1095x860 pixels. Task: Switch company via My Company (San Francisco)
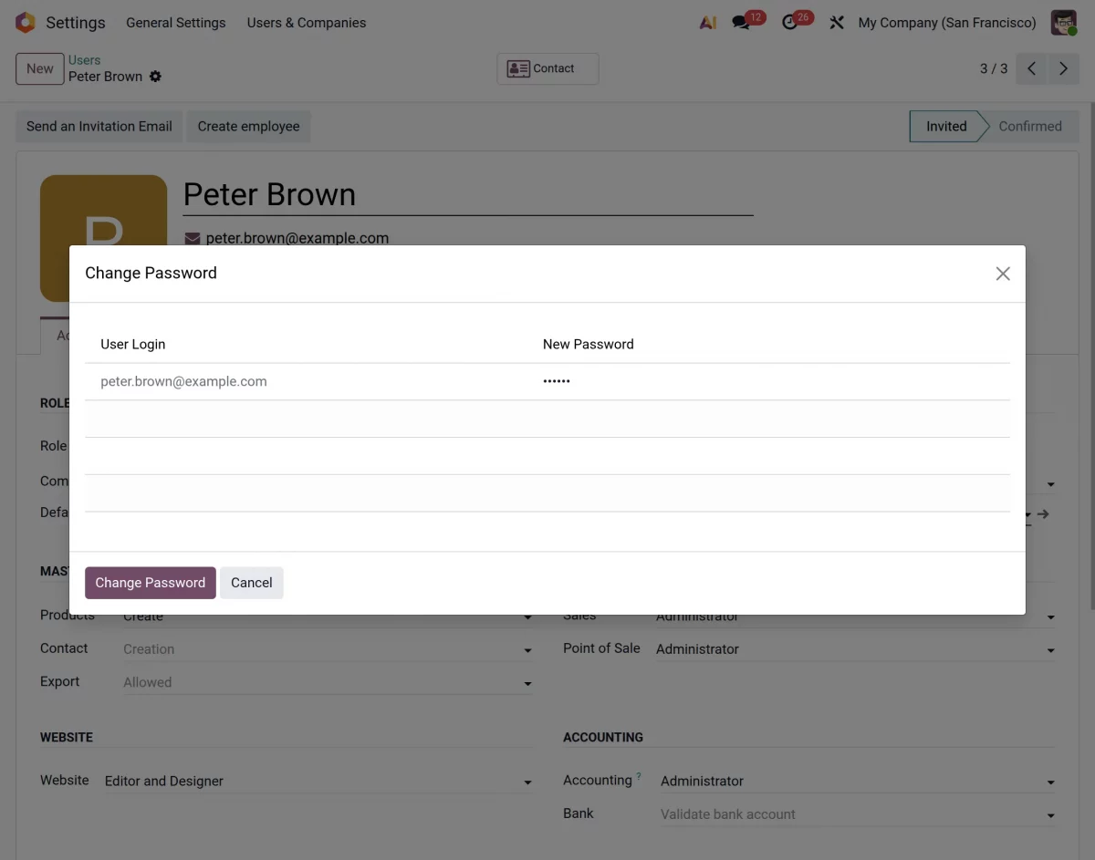pos(947,23)
